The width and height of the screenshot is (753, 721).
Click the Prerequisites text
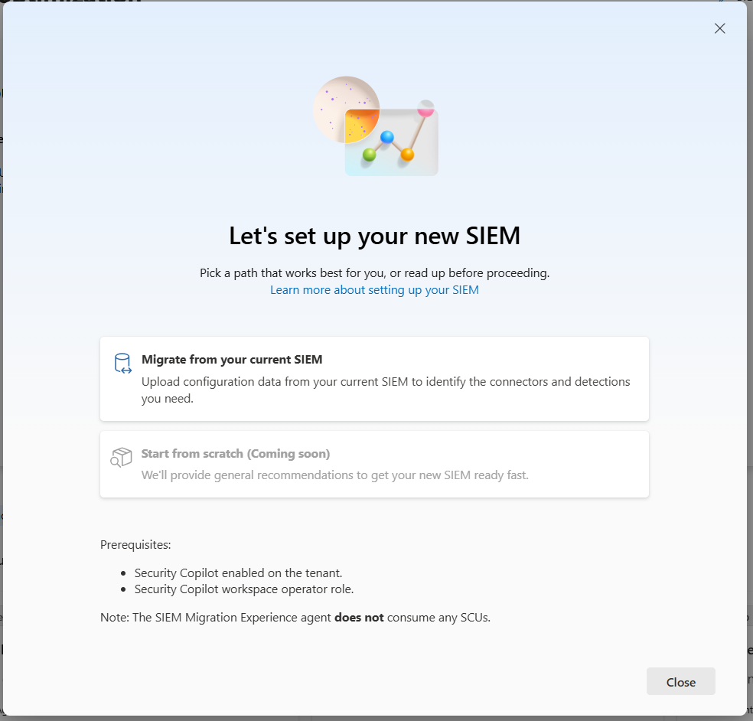(x=135, y=544)
